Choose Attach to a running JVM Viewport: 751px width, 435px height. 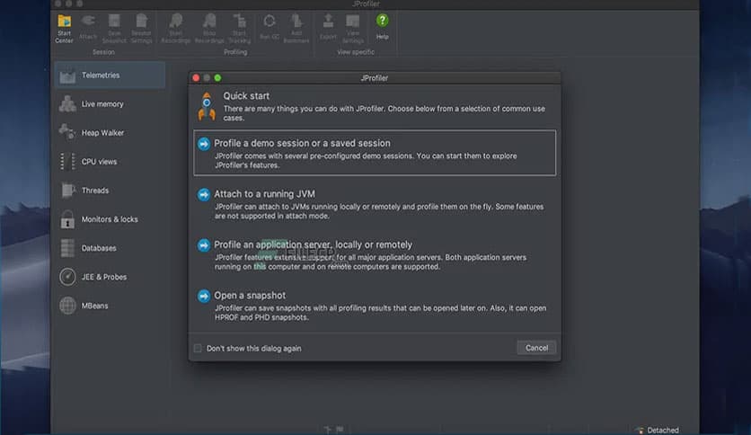pos(375,204)
